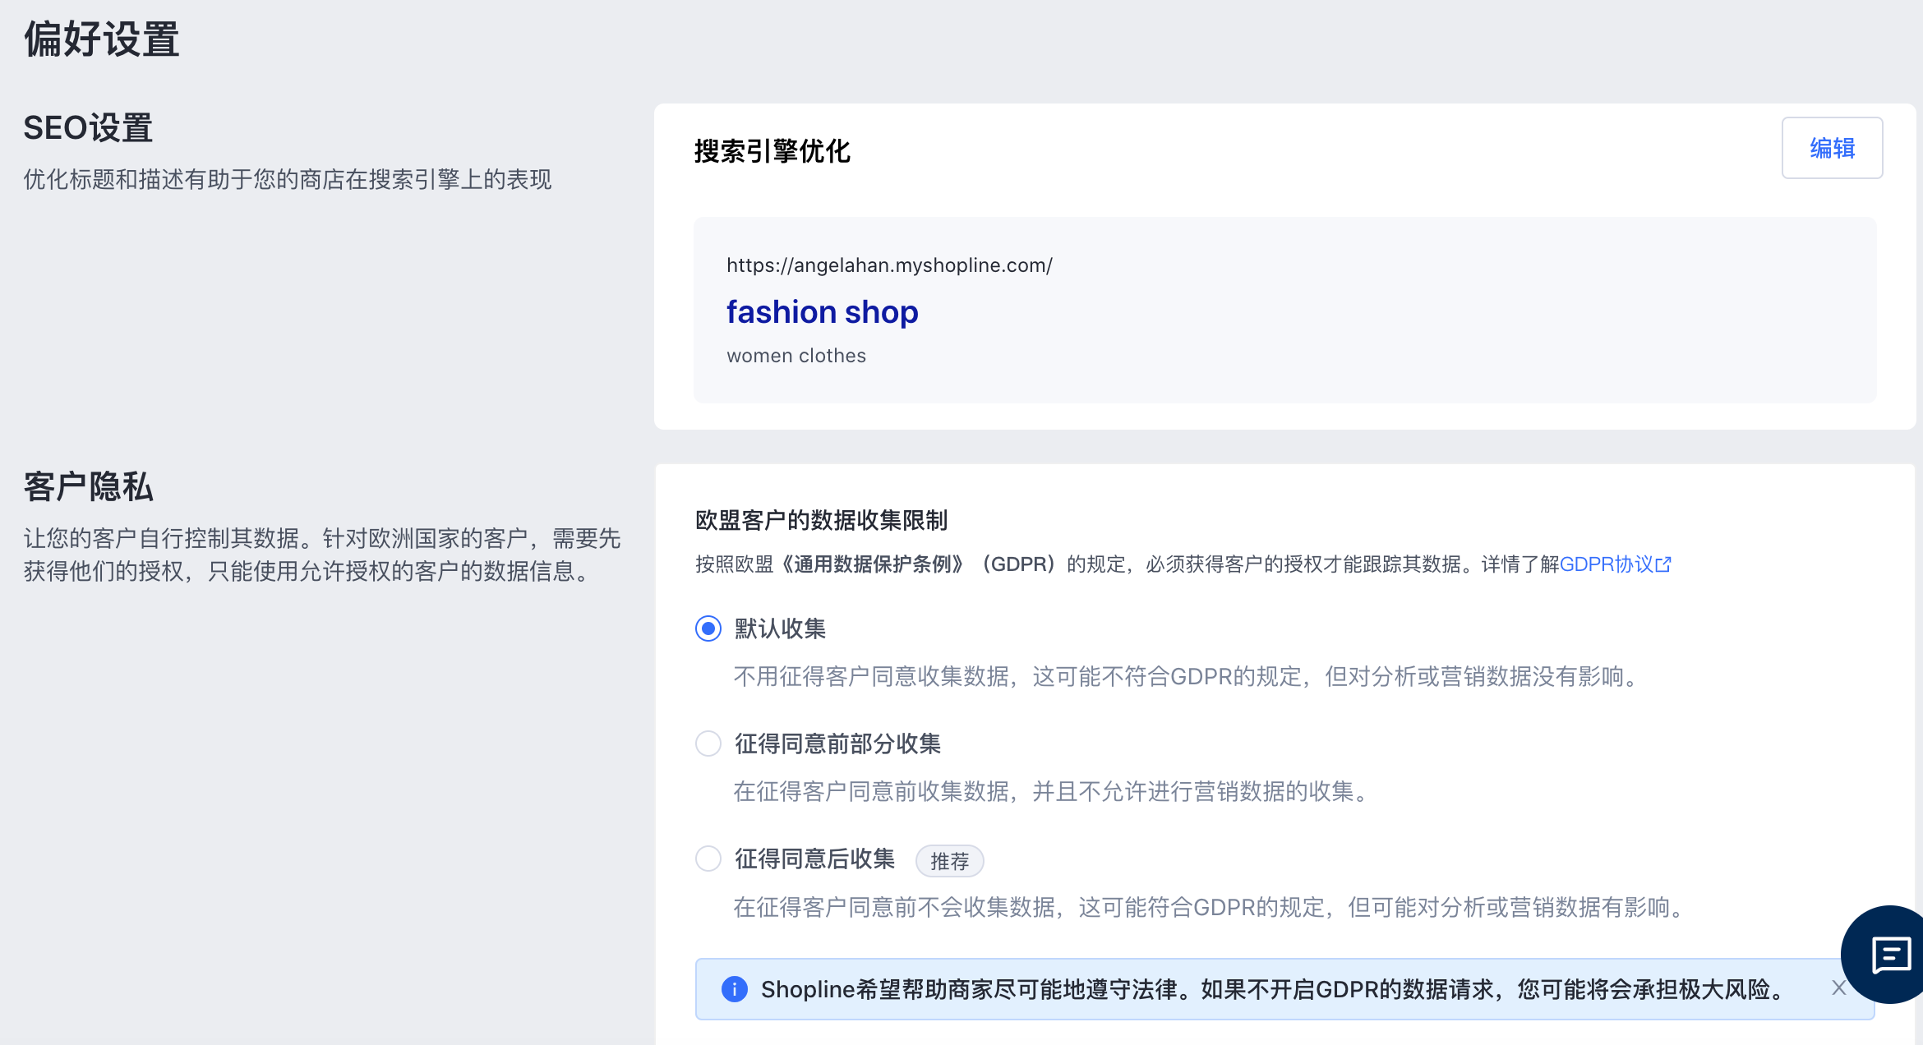Image resolution: width=1923 pixels, height=1045 pixels.
Task: Click the SEO设置 section heading
Action: coord(88,128)
